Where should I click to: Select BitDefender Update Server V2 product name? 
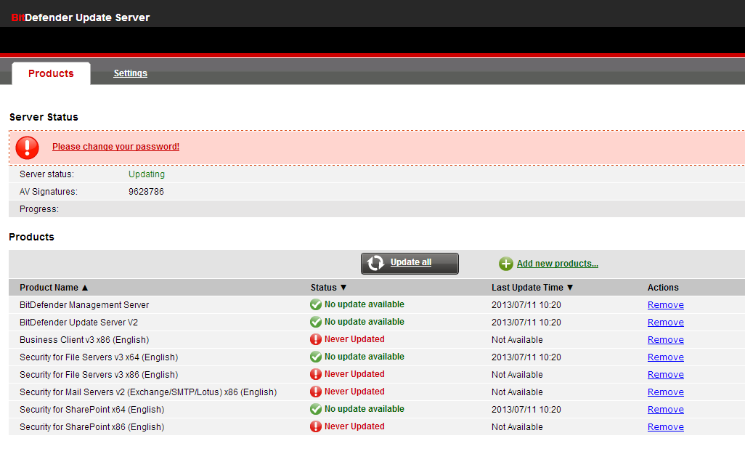point(78,323)
